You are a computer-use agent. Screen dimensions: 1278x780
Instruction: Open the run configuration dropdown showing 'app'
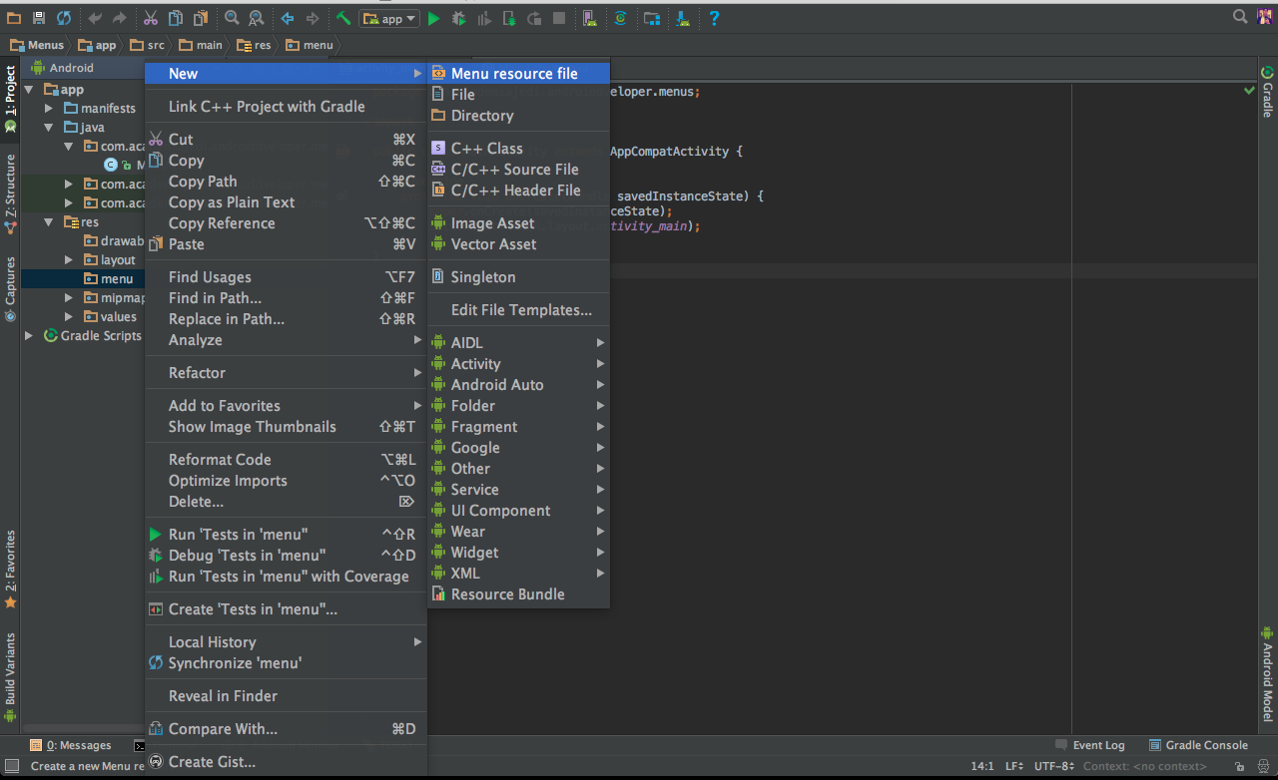(x=388, y=18)
